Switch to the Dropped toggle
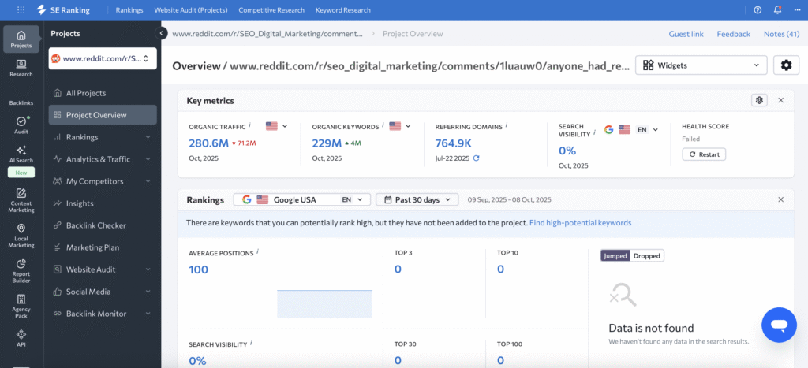The image size is (808, 368). coord(647,255)
